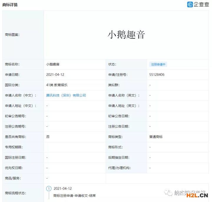The image size is (212, 202).
Task: Open applicant link 腾讯科技（深圳）有限公司
Action: [x=66, y=95]
